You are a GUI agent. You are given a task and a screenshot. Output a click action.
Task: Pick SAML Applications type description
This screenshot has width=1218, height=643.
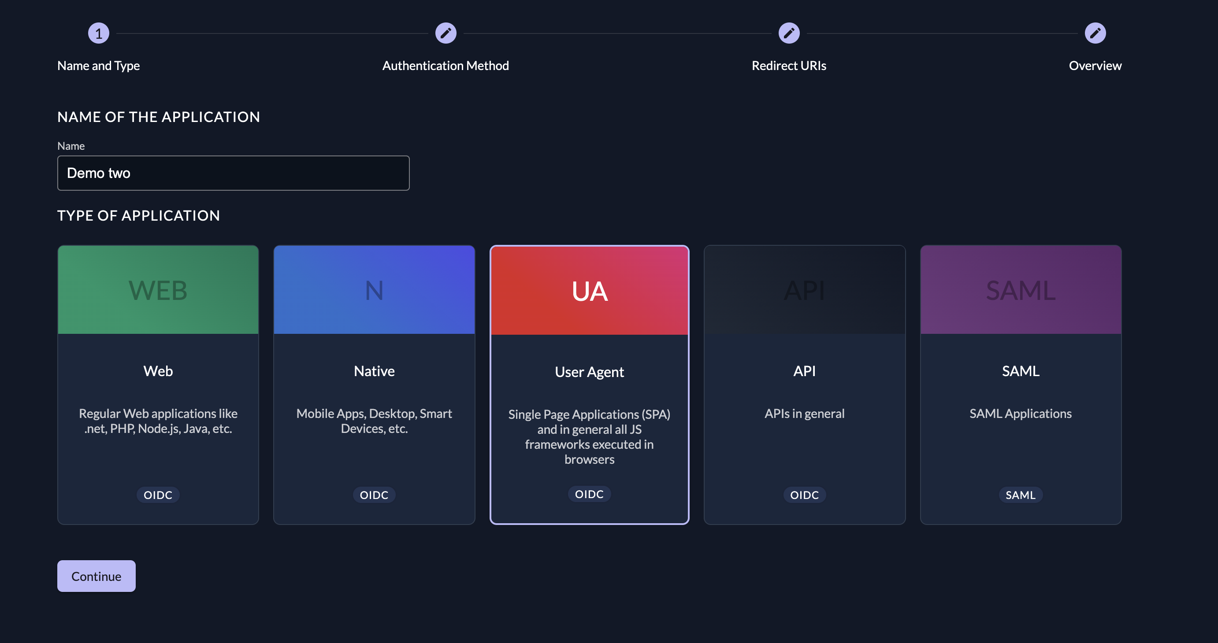[x=1020, y=414]
